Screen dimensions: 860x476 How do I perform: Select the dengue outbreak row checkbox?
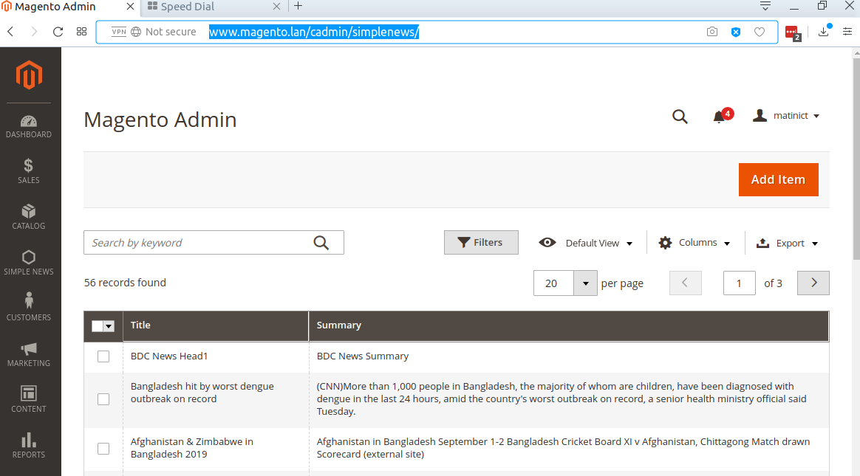[103, 399]
